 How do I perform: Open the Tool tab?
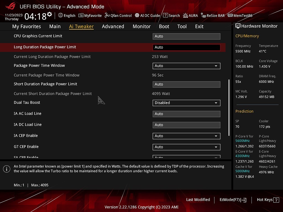point(182,26)
